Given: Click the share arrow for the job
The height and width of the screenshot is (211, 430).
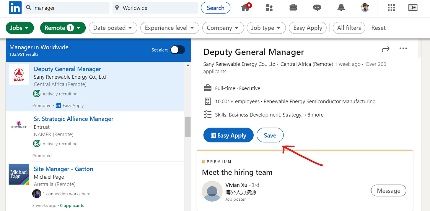Looking at the screenshot, I should point(386,49).
